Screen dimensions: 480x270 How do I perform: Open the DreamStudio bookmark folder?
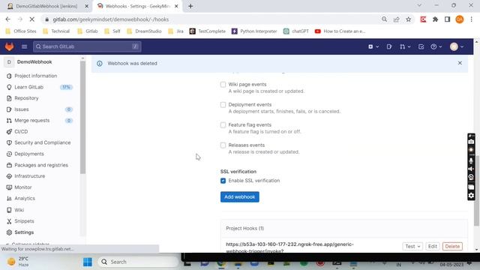tap(144, 31)
